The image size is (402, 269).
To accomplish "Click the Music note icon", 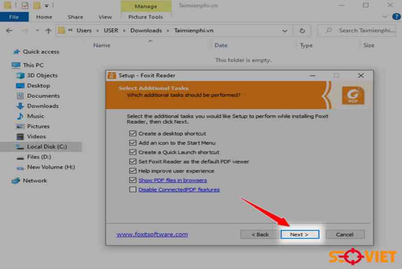I will click(x=20, y=116).
